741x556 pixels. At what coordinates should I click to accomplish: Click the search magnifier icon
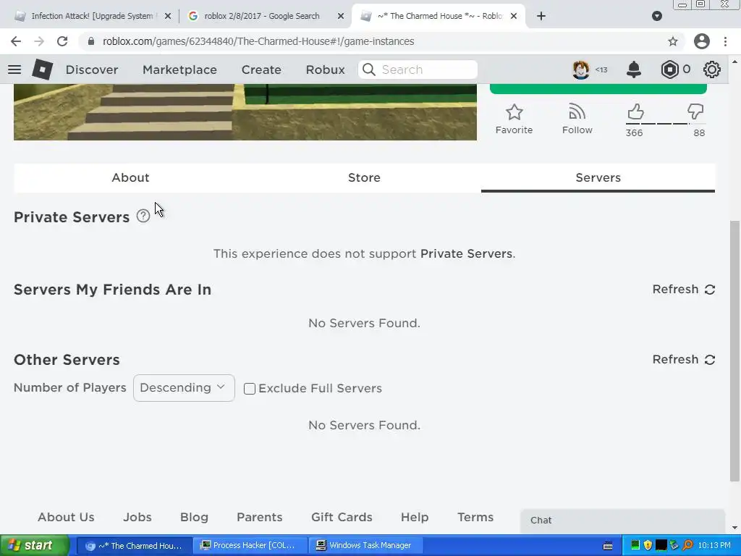click(369, 69)
